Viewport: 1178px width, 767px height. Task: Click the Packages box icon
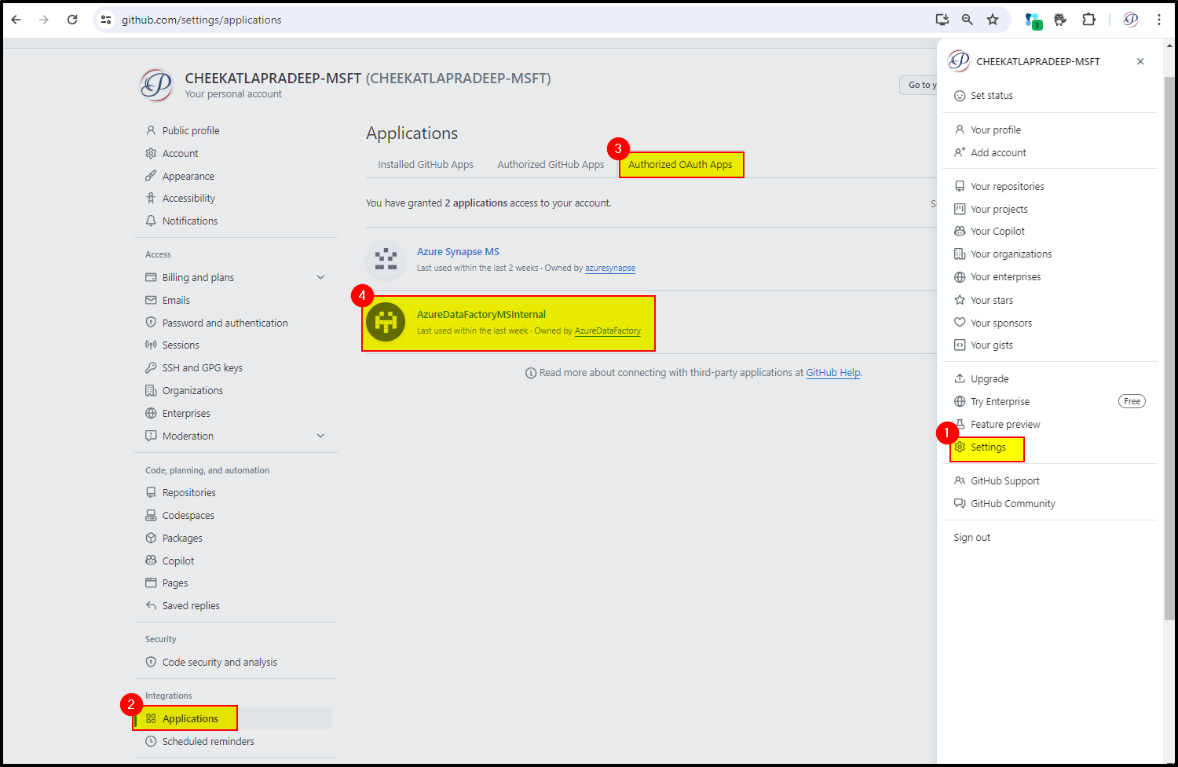151,538
